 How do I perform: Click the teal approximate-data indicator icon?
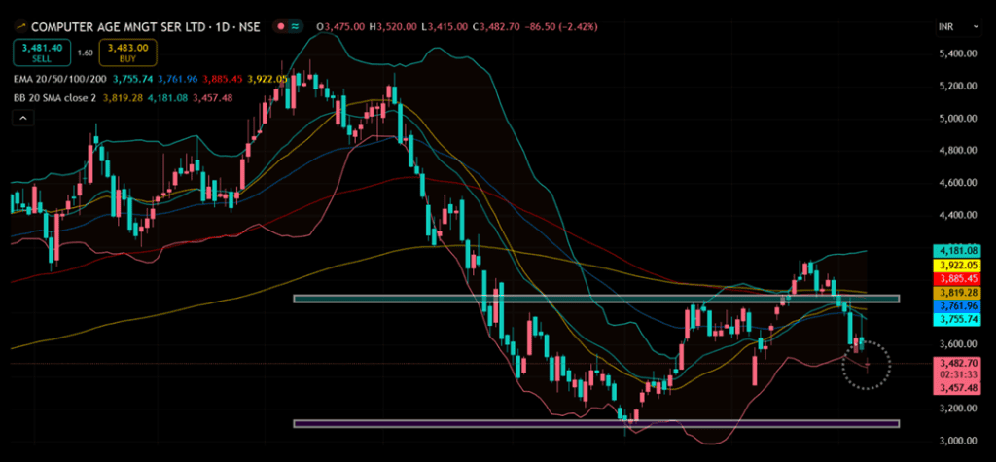296,26
